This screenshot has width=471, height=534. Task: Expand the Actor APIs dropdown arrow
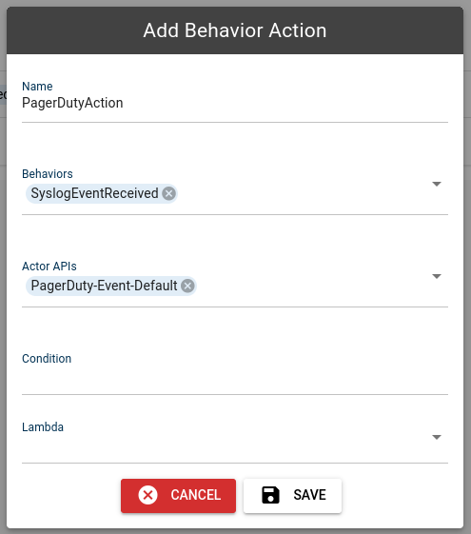[437, 276]
